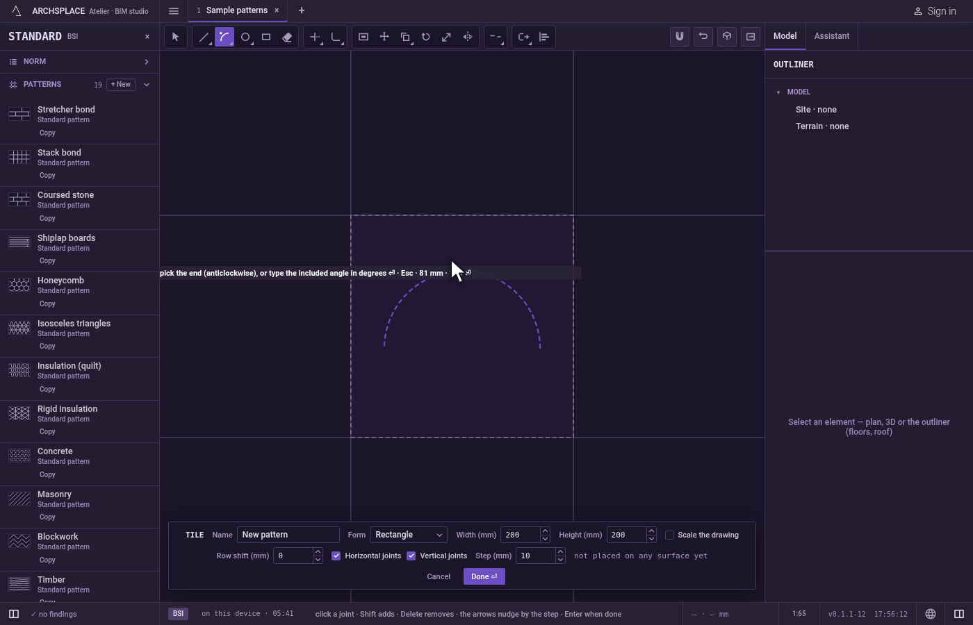Uncheck Vertical joints checkbox
This screenshot has height=625, width=973.
pos(411,556)
